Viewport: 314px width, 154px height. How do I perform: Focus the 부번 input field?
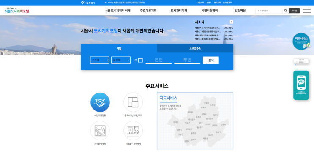(187, 60)
